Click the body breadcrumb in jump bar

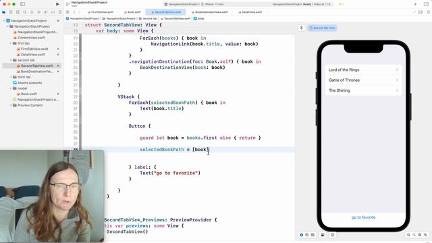pos(199,18)
